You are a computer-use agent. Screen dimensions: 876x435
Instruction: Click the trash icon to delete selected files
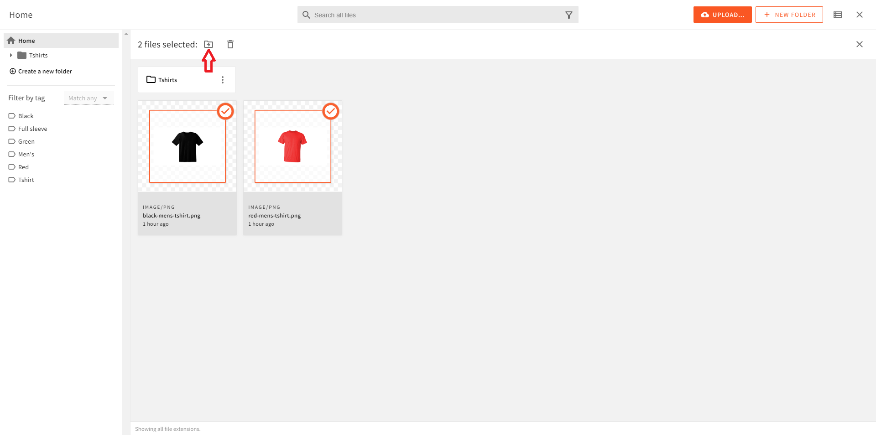click(x=230, y=44)
